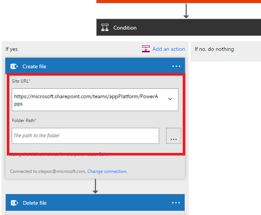Screen dimensions: 261x215
Task: Click the SharePoint icon on Create file
Action: [x=14, y=66]
